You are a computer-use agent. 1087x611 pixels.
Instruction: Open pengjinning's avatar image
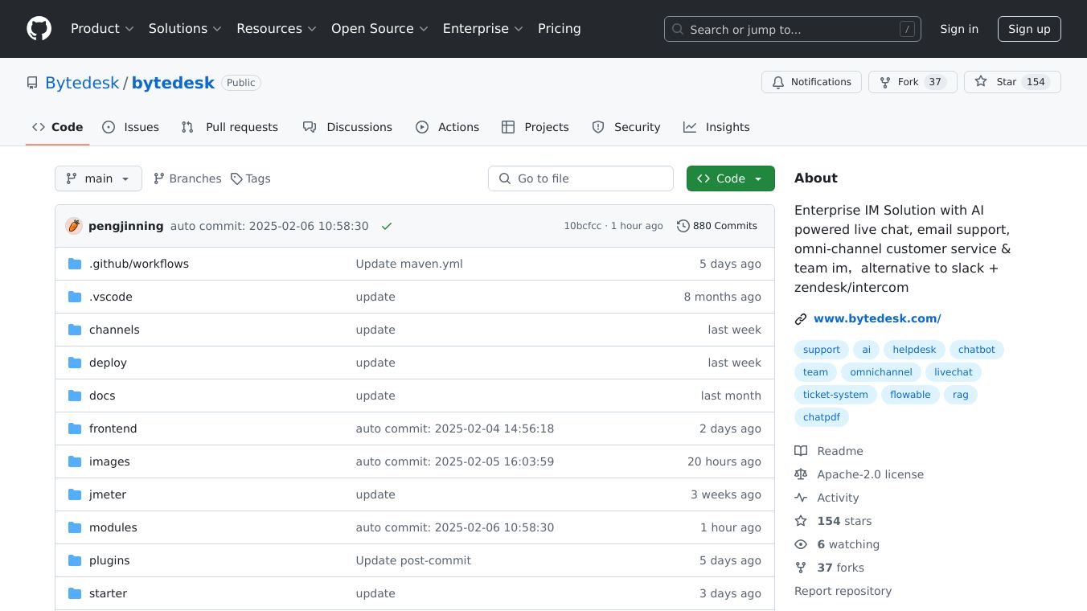74,226
